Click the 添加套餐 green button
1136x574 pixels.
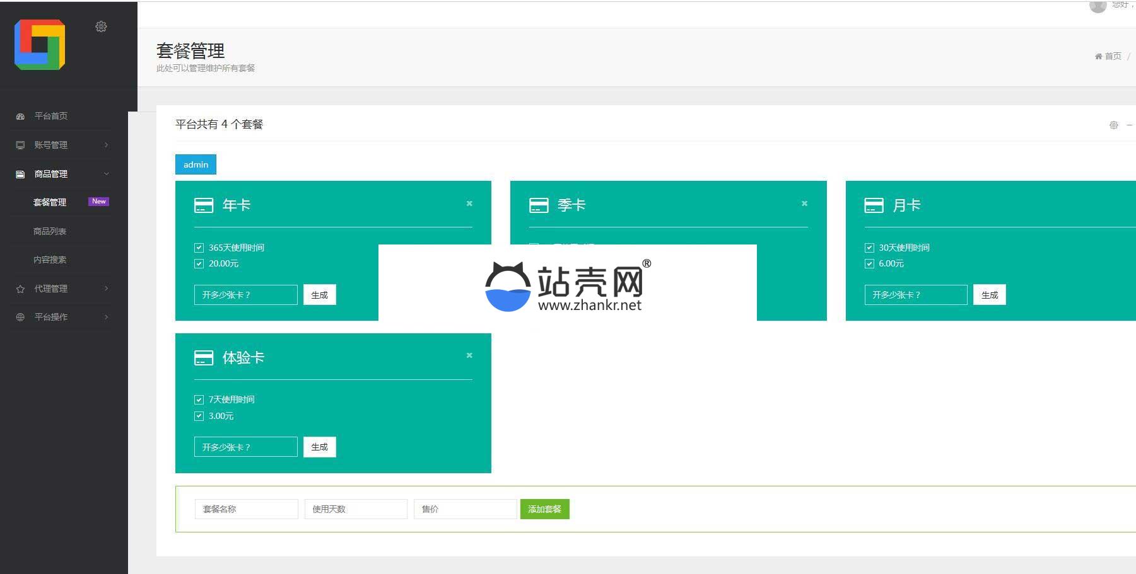pyautogui.click(x=544, y=508)
